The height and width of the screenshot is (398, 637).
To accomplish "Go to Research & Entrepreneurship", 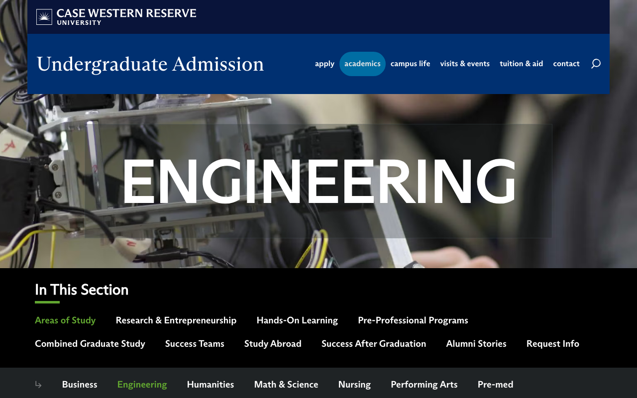I will point(176,320).
